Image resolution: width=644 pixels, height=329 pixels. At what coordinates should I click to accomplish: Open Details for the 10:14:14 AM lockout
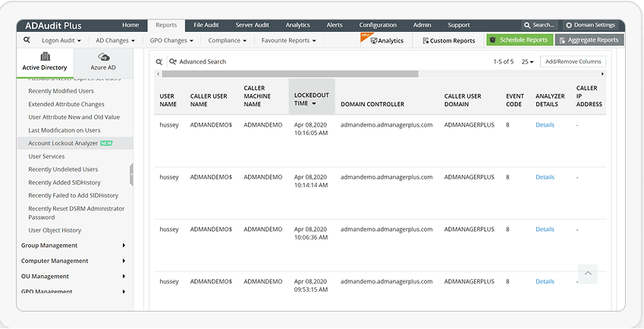coord(545,177)
